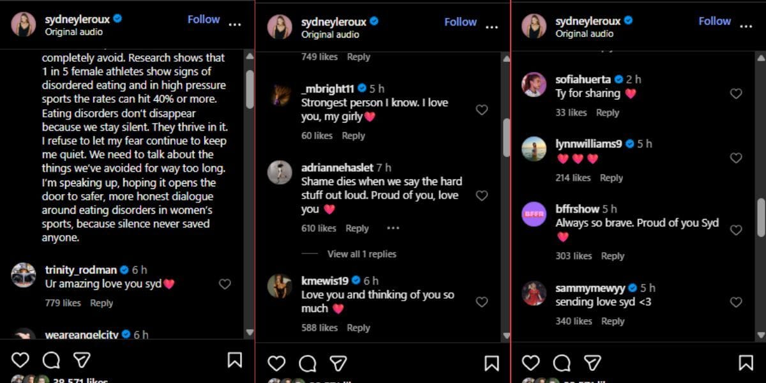Image resolution: width=766 pixels, height=383 pixels.
Task: Open the ellipsis menu on adriannehaslet's comment
Action: coord(393,228)
